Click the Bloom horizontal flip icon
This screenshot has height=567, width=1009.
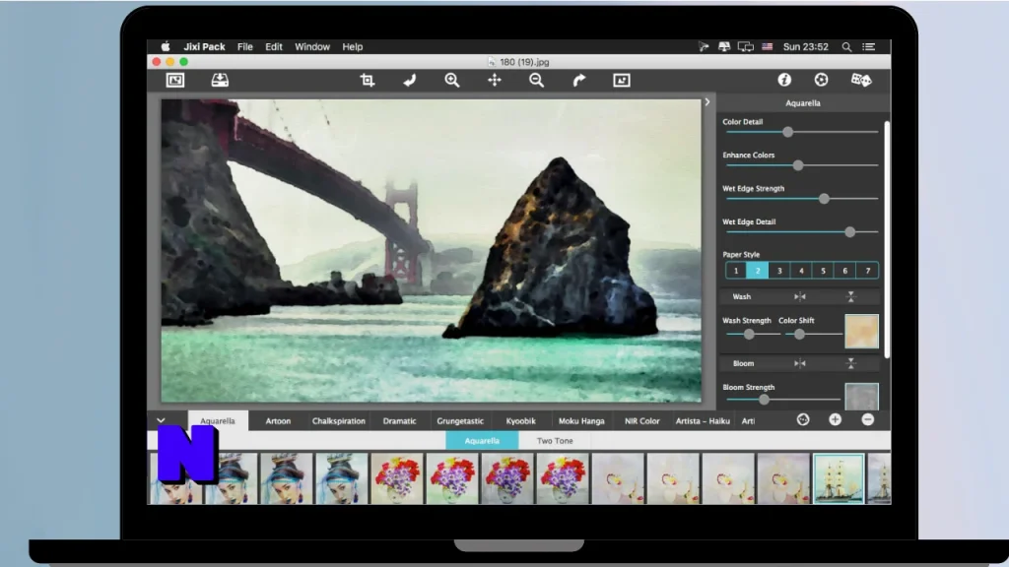click(800, 363)
